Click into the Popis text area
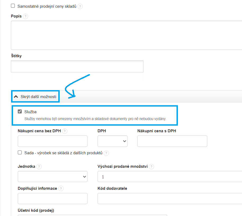Viewport: 242px width, 216px height. 126,35
